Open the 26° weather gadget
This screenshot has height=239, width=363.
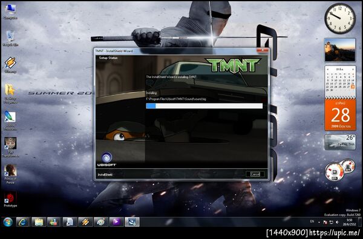[340, 142]
